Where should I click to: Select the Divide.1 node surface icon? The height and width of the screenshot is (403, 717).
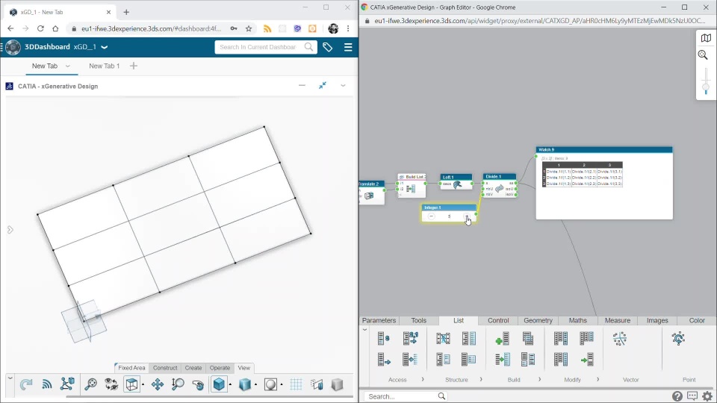(500, 188)
